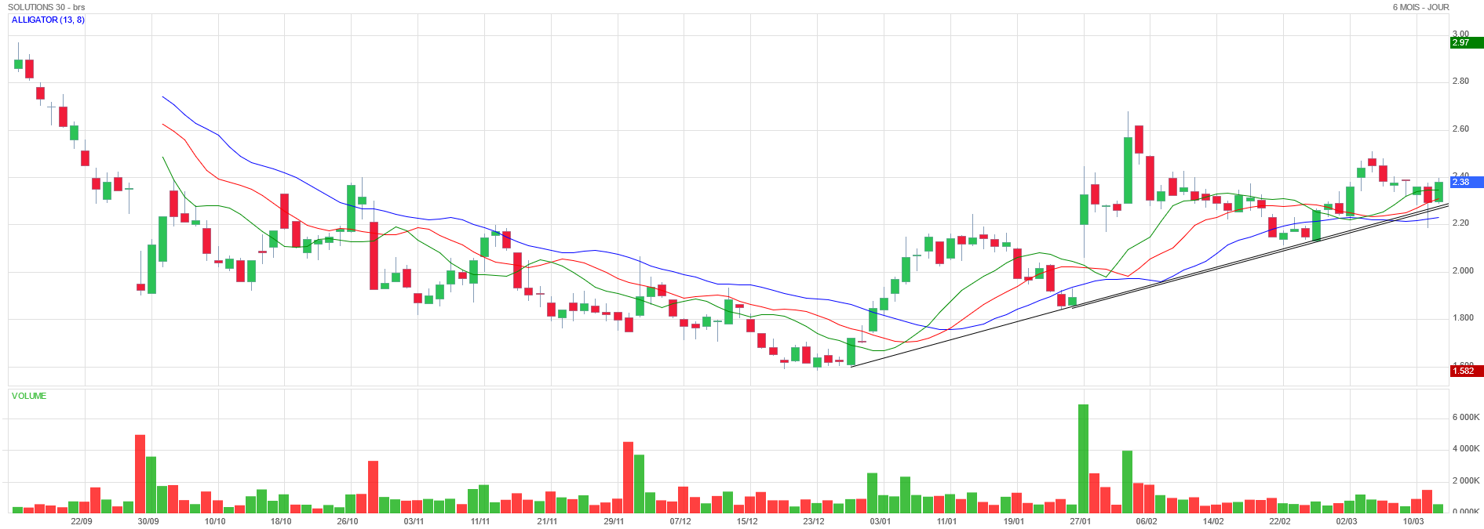Click the 4 000K volume axis label
Viewport: 1484px width, 529px height.
(1465, 448)
